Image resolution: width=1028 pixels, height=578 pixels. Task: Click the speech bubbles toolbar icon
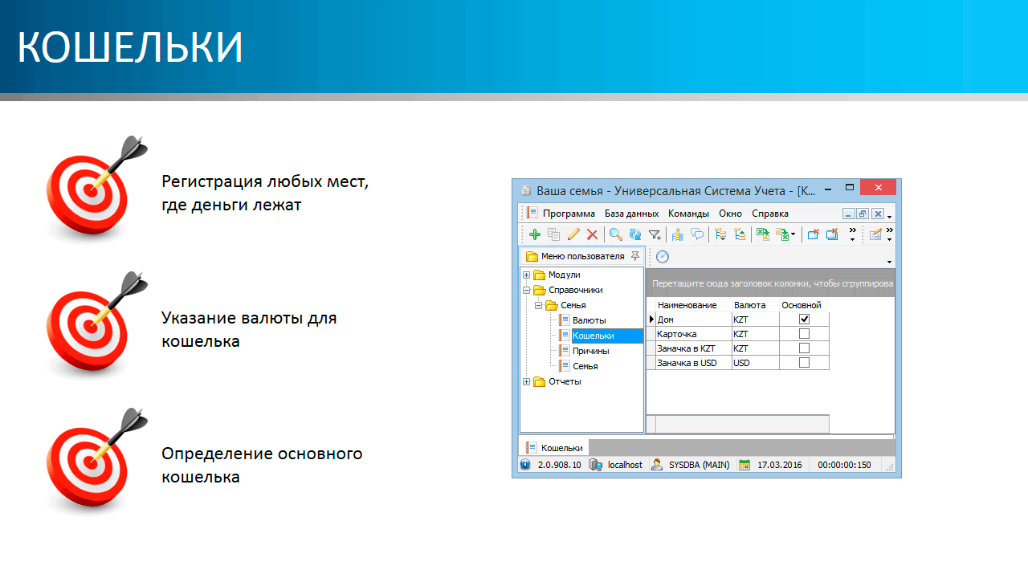coord(696,234)
